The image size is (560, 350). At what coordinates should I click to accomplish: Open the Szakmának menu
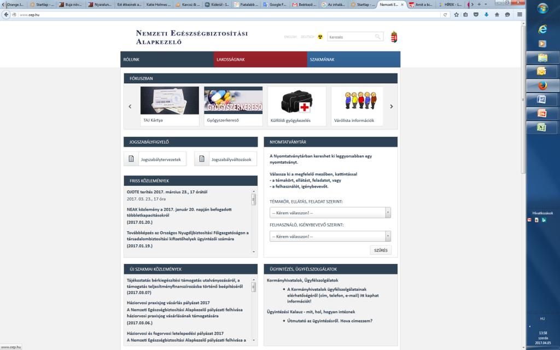(x=354, y=59)
